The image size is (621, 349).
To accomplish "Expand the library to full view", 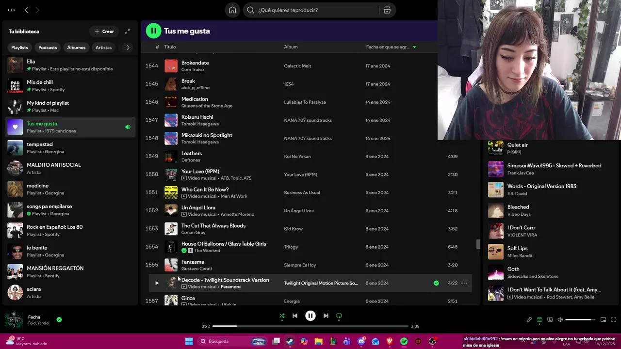I will point(127,32).
